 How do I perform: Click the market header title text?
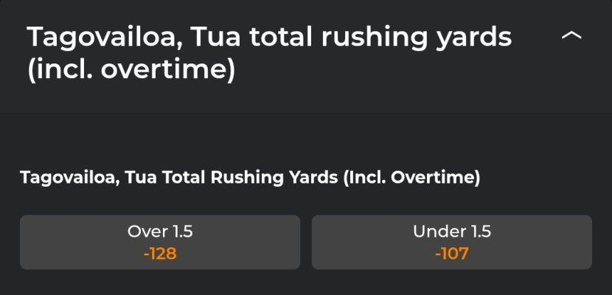click(x=269, y=53)
